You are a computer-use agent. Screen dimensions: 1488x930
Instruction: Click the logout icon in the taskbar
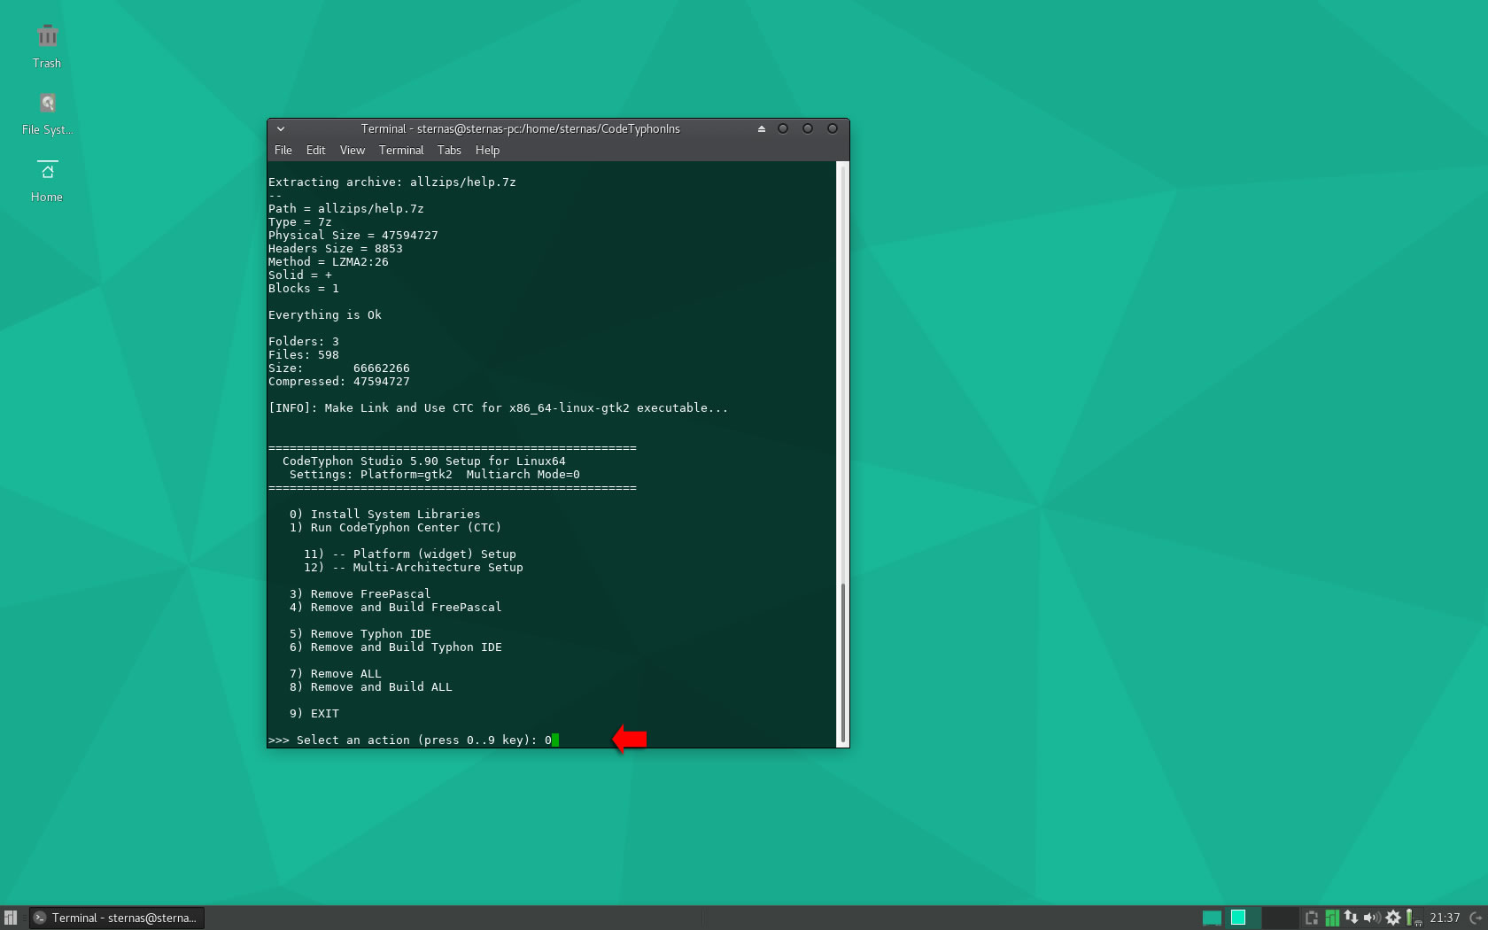pos(1476,918)
